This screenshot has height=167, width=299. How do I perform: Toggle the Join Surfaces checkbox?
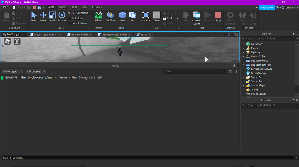(69, 23)
